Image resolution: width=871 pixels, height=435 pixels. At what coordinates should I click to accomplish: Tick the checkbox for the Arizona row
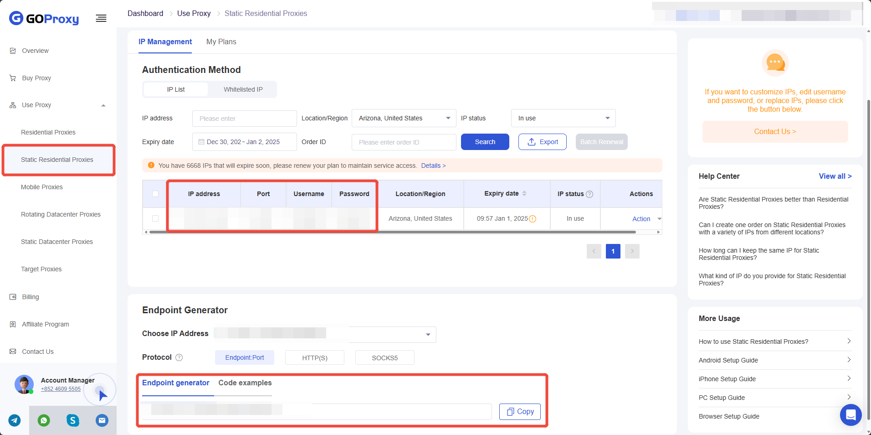click(155, 218)
